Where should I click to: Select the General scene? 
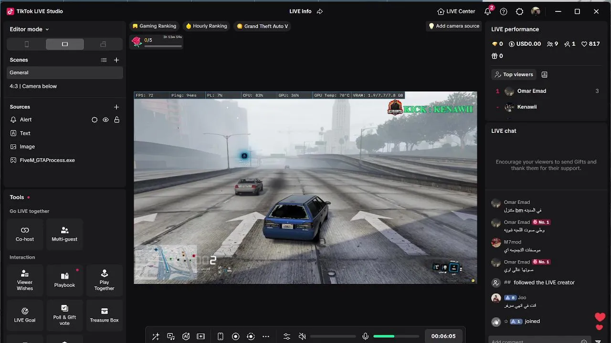coord(65,72)
